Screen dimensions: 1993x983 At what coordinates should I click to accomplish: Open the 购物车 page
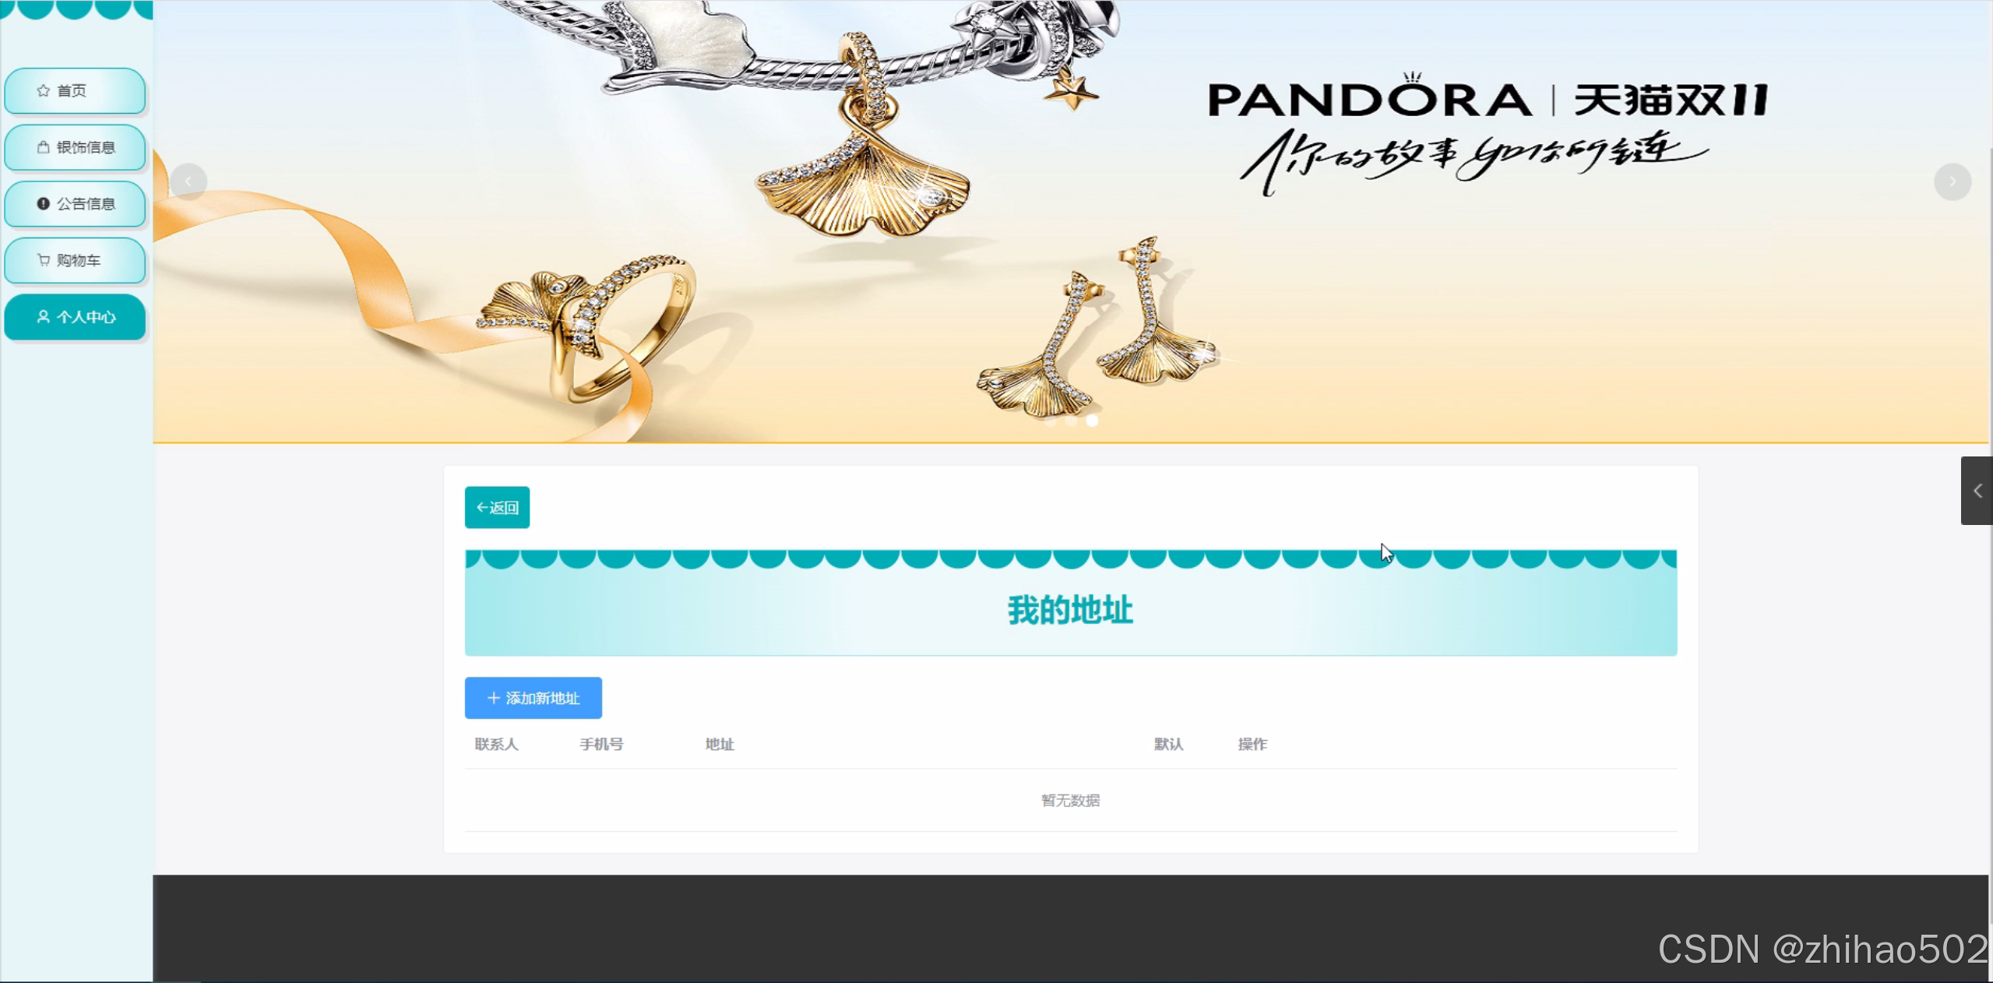point(75,260)
